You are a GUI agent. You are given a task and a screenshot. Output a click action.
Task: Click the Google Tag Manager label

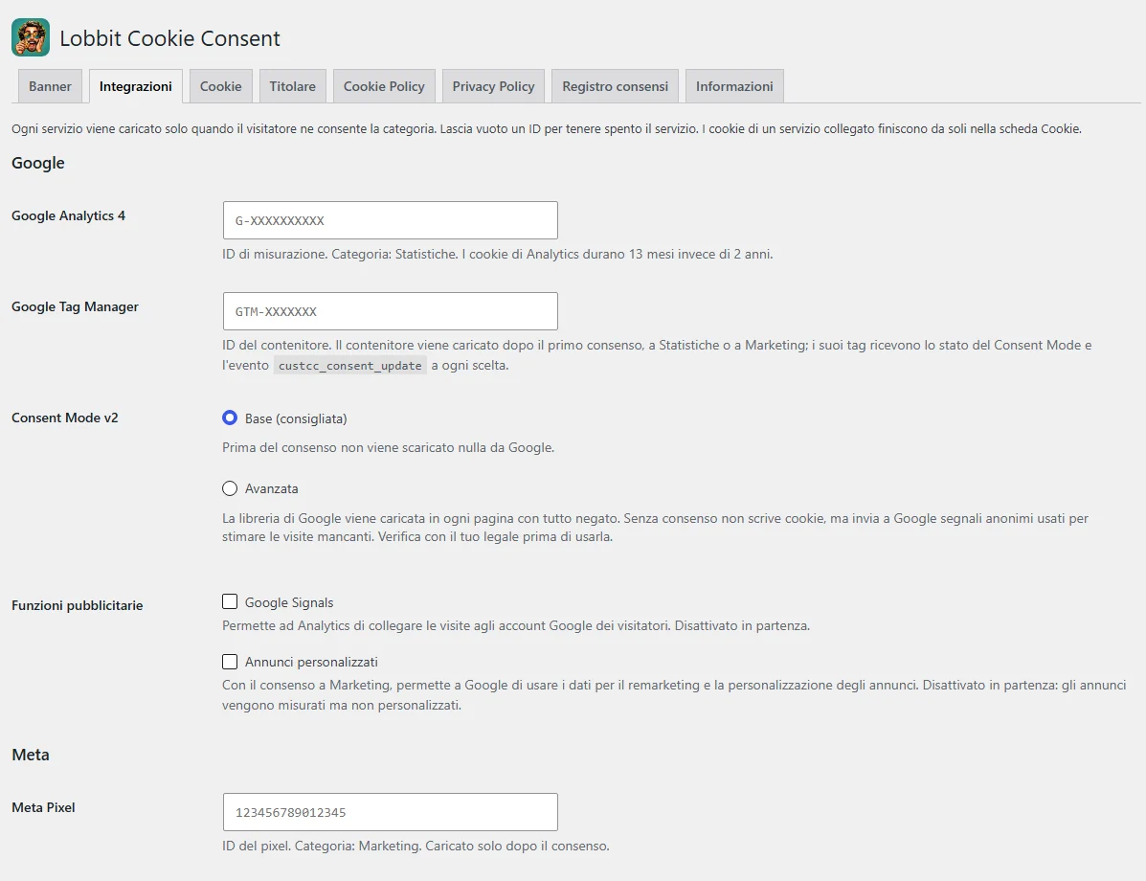(x=75, y=306)
